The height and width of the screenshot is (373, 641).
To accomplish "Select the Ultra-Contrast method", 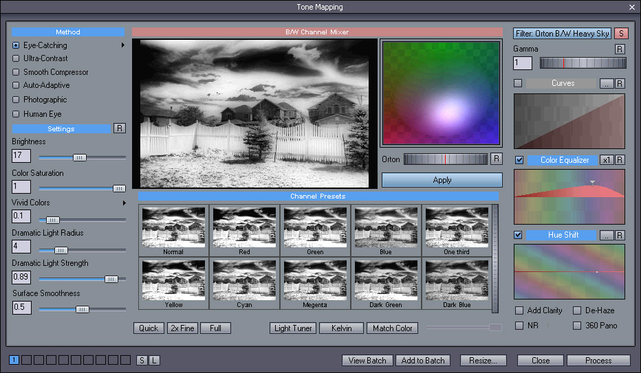I will (16, 58).
